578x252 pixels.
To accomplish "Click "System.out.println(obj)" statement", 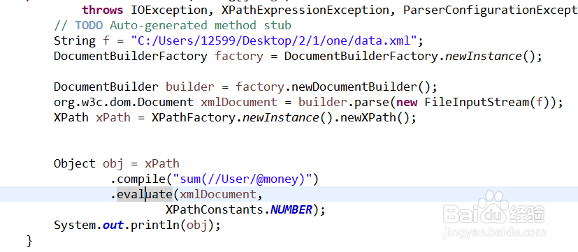I will click(137, 225).
